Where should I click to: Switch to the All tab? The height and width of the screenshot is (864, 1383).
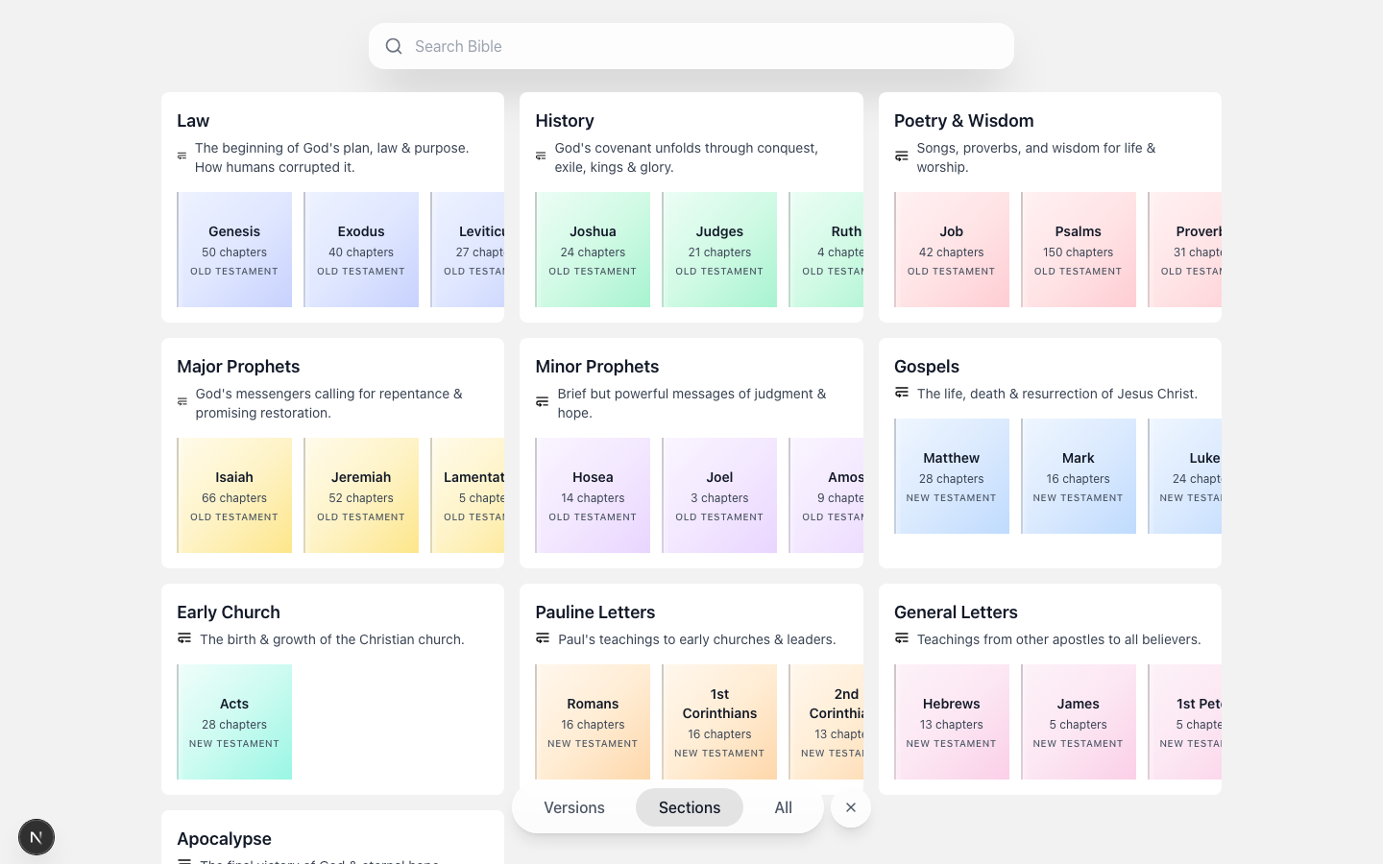click(x=784, y=808)
